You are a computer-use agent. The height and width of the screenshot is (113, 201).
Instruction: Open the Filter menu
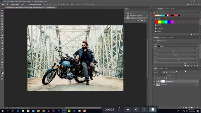29,1
